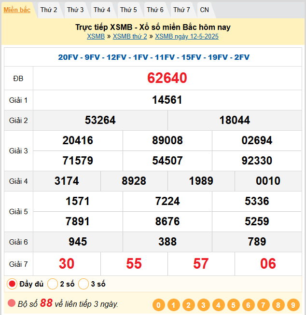Click the Giải 6 number 945
The height and width of the screenshot is (315, 306).
78,242
